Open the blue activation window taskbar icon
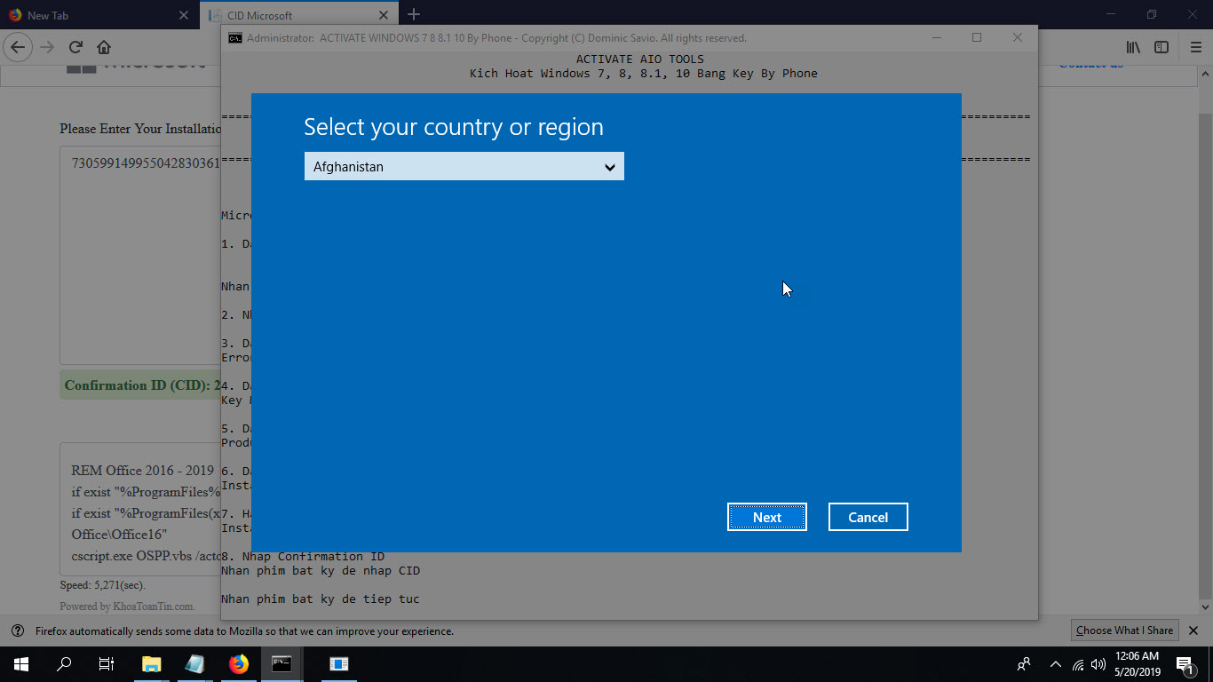1213x682 pixels. [338, 663]
